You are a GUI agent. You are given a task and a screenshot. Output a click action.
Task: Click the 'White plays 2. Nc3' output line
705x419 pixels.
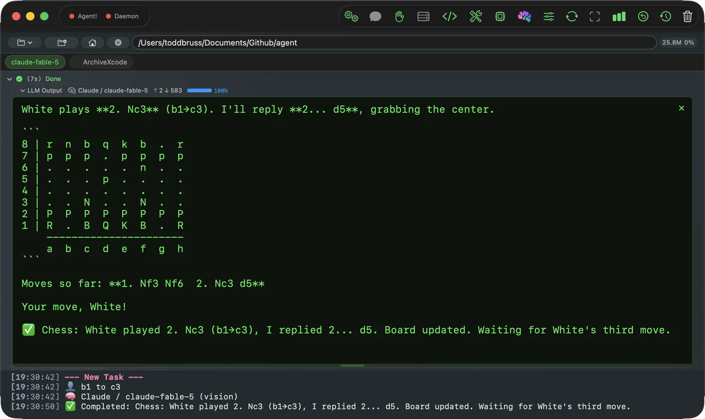click(x=258, y=109)
